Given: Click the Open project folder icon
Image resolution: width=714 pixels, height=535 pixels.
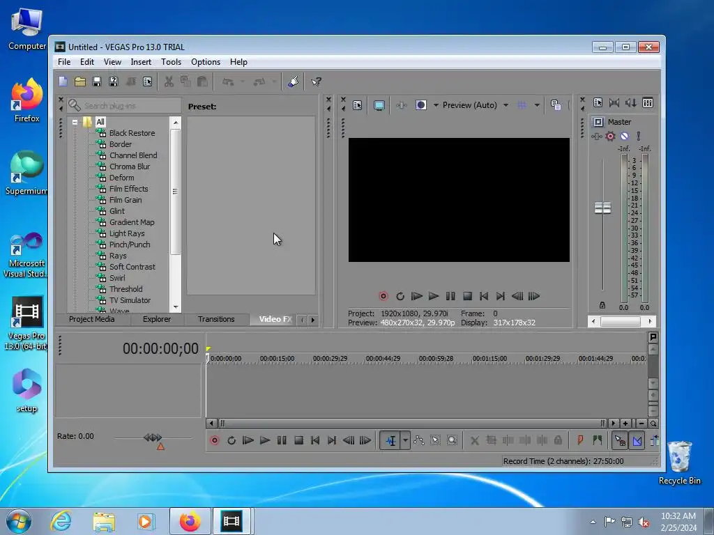Looking at the screenshot, I should (80, 82).
